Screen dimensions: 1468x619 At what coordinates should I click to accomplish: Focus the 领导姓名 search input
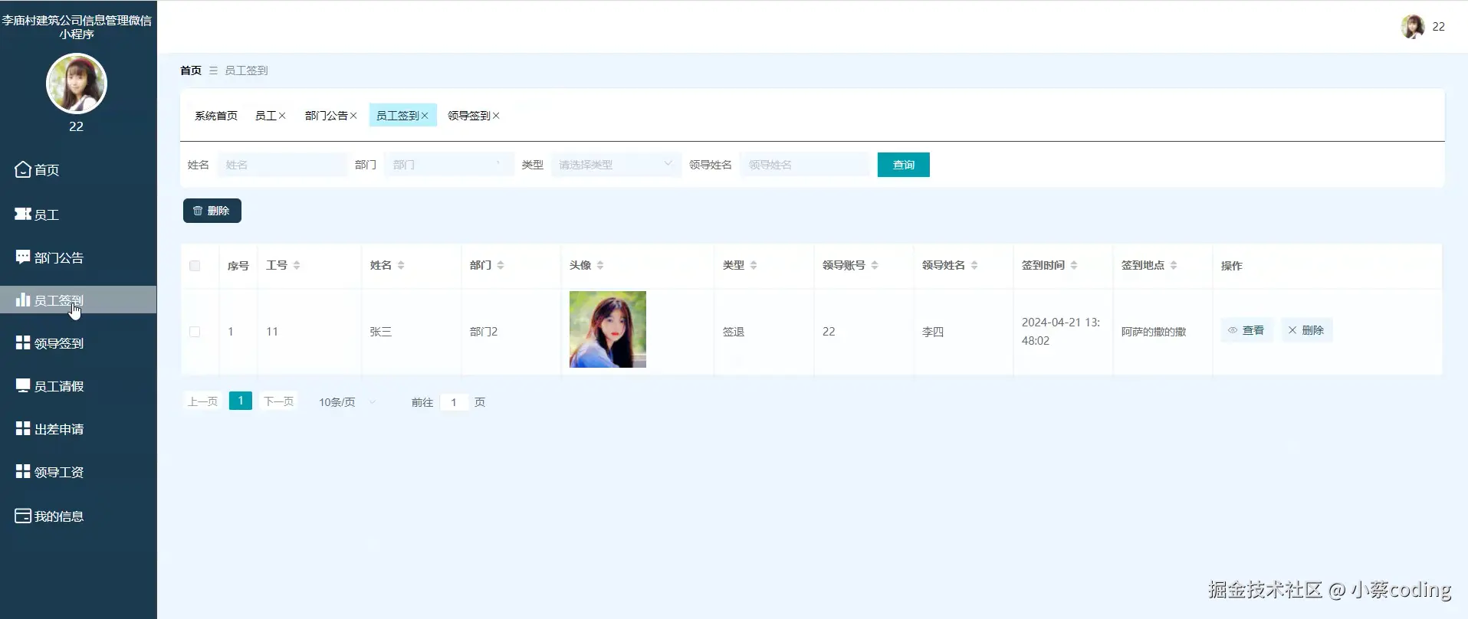805,165
